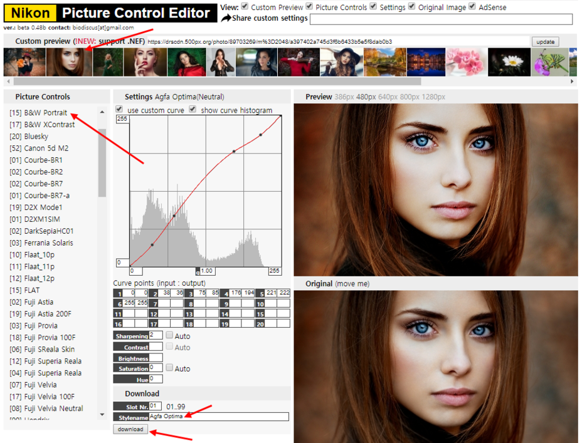Screen dimensions: 587x443
Task: Enable the Sharpening Auto checkbox
Action: coord(169,335)
